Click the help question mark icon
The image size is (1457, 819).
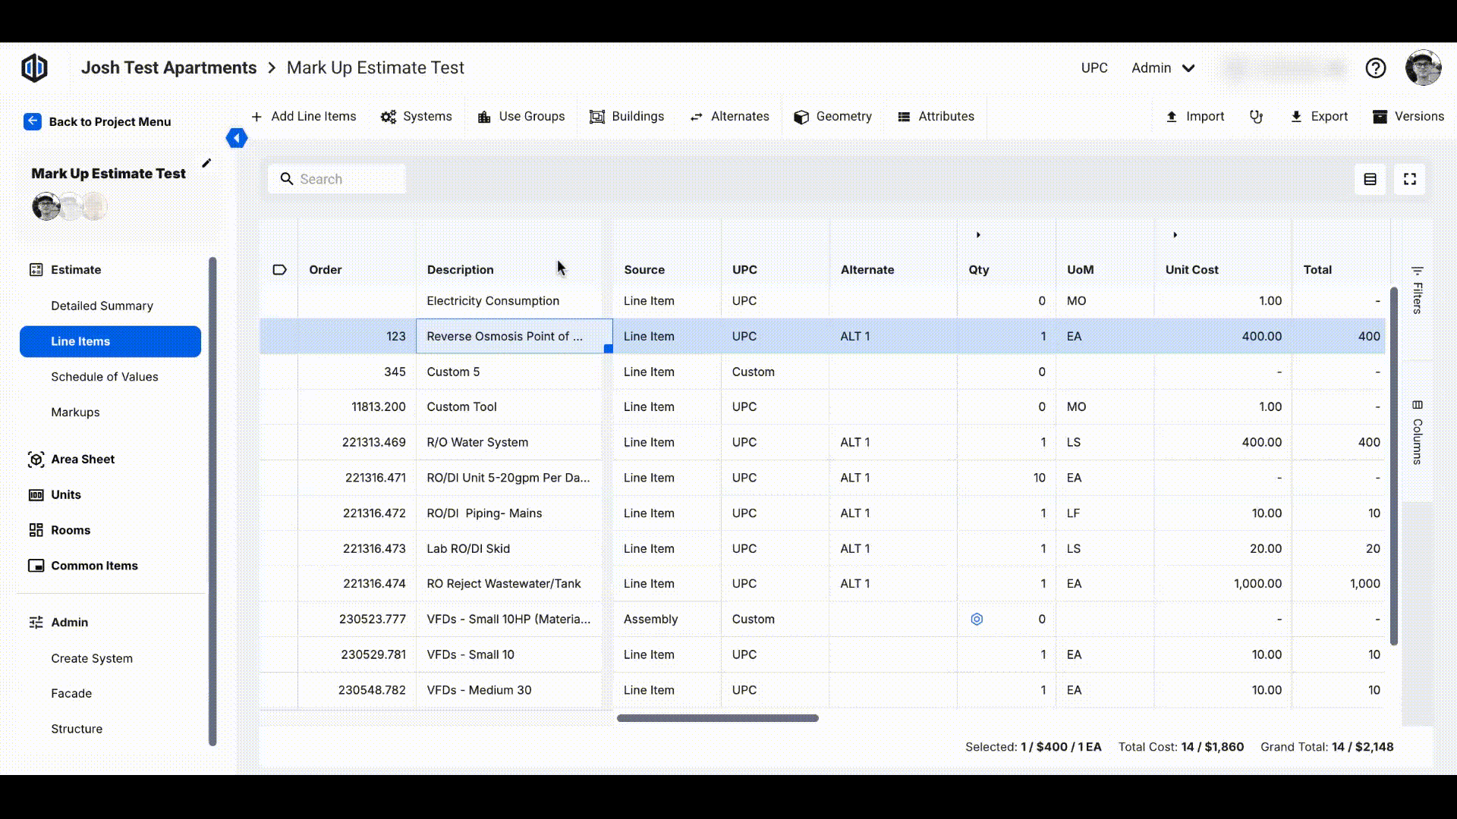(1375, 68)
